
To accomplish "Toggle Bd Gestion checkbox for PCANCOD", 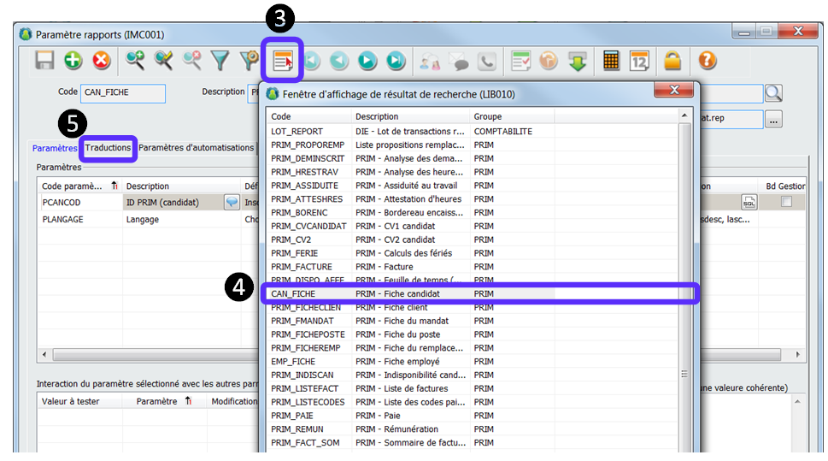I will [786, 202].
